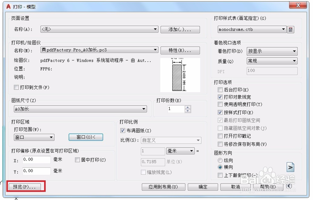Click the plotter Properties button
This screenshot has width=313, height=200.
click(180, 50)
